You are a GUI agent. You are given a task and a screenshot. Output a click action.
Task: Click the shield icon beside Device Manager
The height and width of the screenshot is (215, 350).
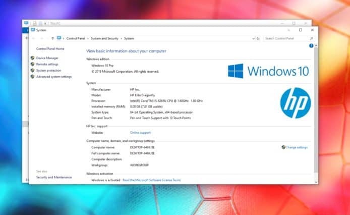(x=33, y=58)
